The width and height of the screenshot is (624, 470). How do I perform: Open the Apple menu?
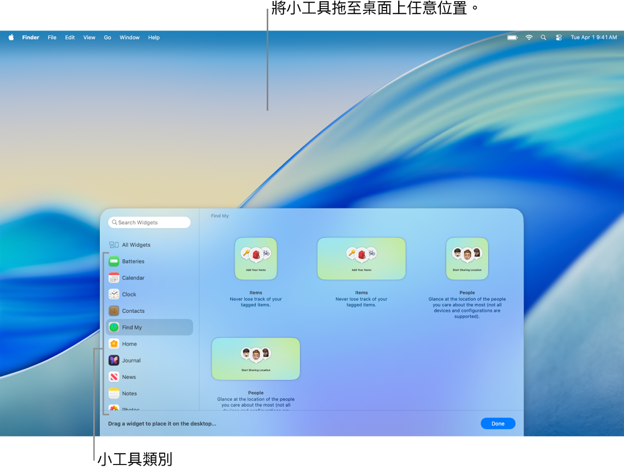(11, 38)
